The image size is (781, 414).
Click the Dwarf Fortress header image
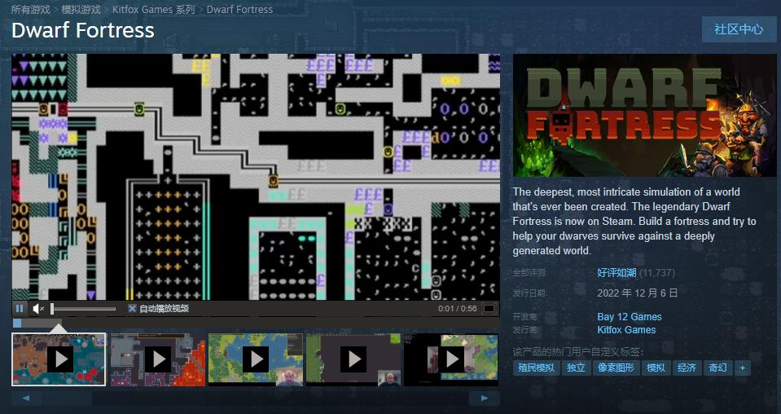coord(644,115)
